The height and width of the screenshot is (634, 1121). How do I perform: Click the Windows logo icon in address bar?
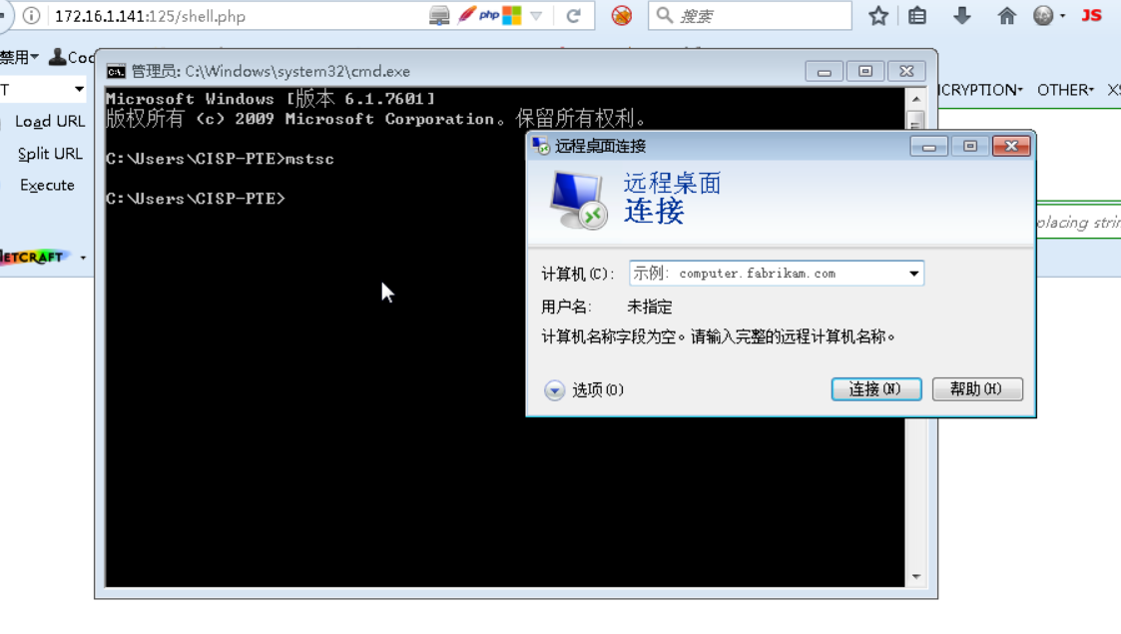(512, 15)
